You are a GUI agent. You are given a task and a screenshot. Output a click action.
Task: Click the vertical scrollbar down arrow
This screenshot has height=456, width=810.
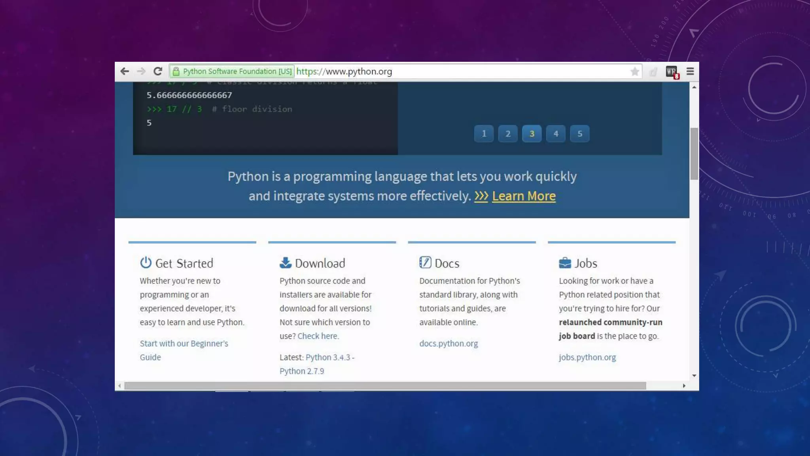(694, 376)
